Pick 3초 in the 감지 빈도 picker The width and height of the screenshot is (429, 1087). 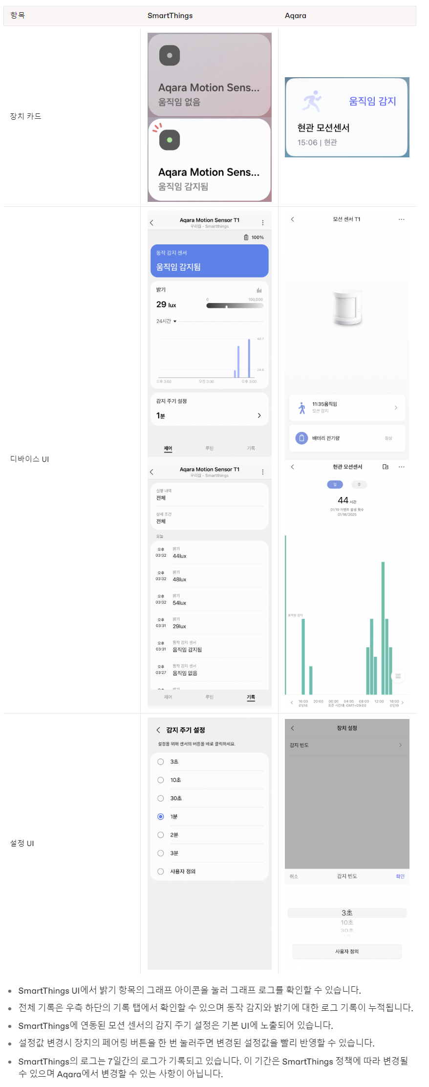tap(347, 913)
